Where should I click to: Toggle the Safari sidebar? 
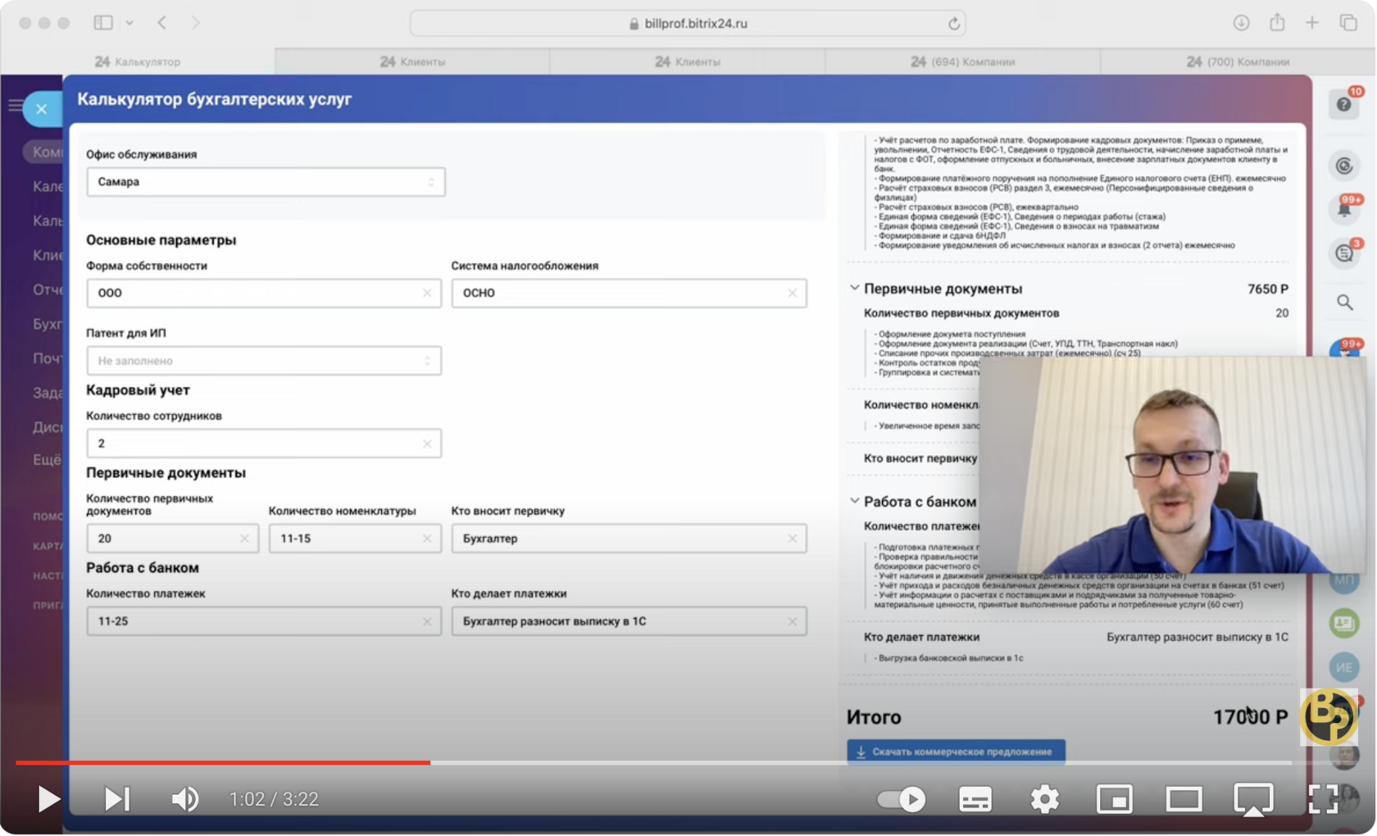click(103, 23)
